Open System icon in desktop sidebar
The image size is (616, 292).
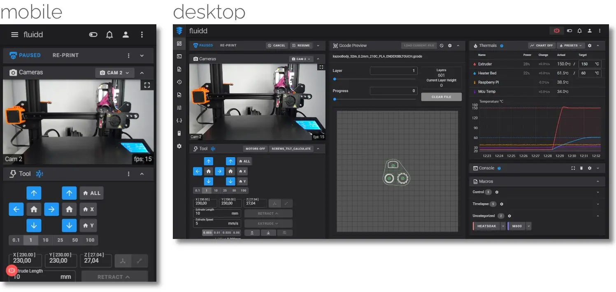pyautogui.click(x=179, y=133)
